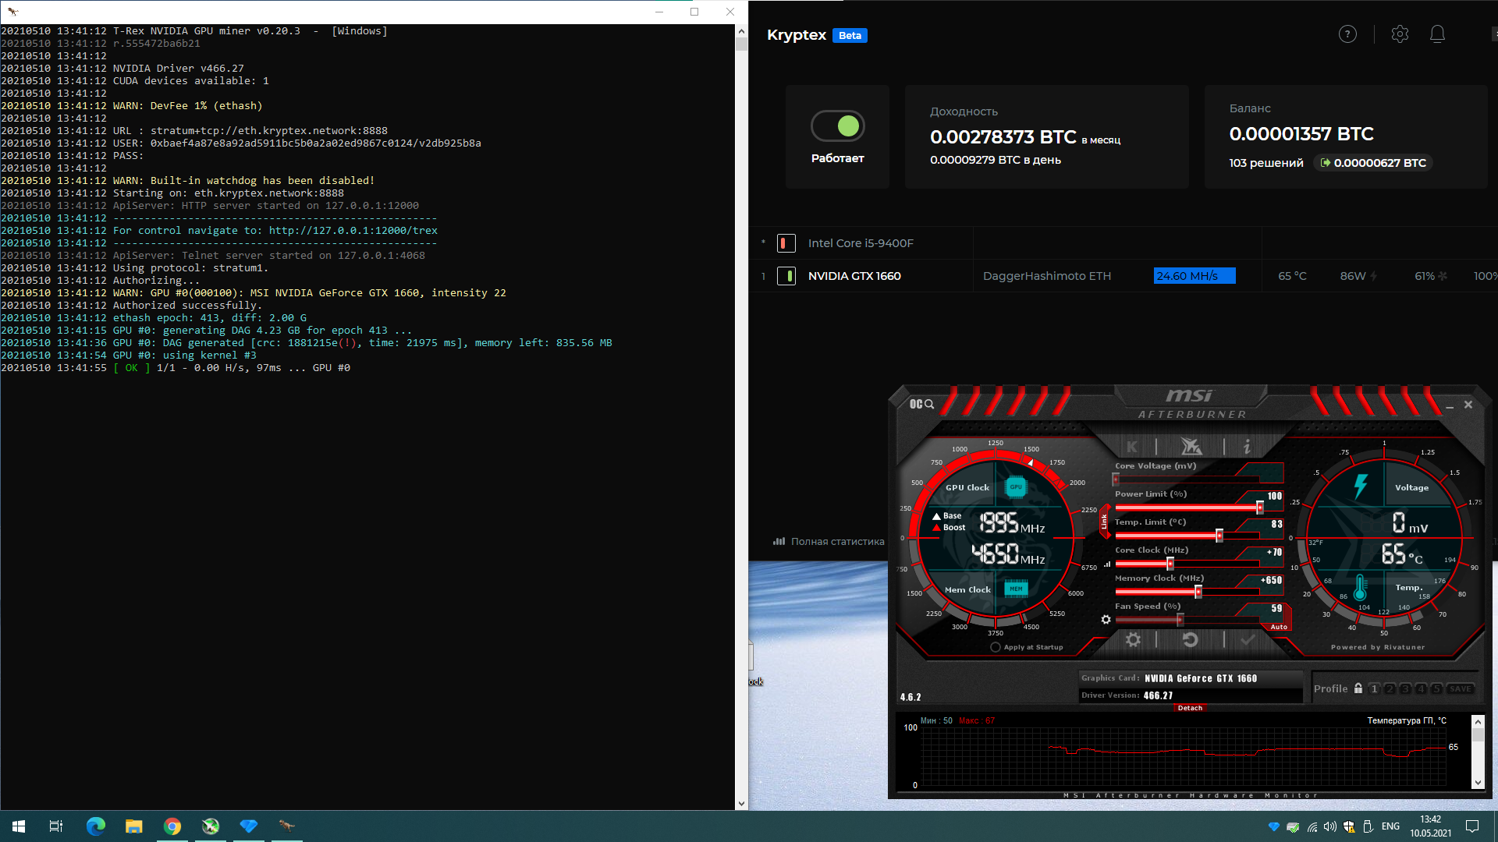Open Kryptex diamond taskbar icon
Image resolution: width=1498 pixels, height=842 pixels.
(249, 826)
